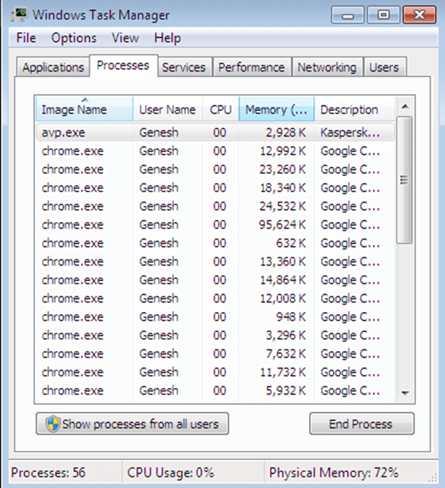Open the Options menu
This screenshot has height=488, width=445.
pos(74,38)
